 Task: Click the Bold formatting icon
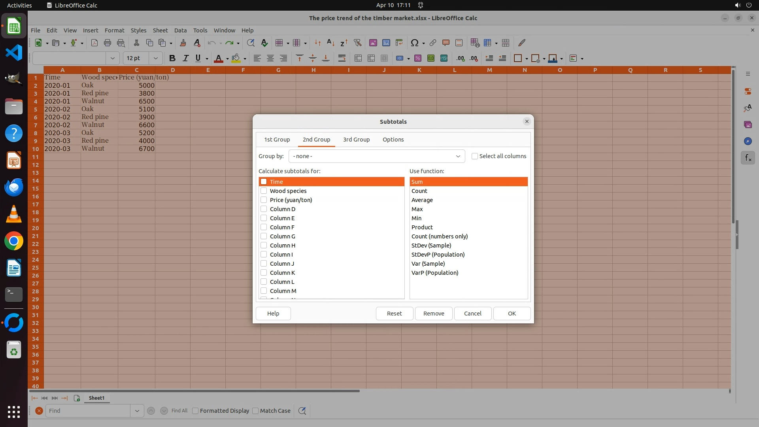(x=172, y=59)
